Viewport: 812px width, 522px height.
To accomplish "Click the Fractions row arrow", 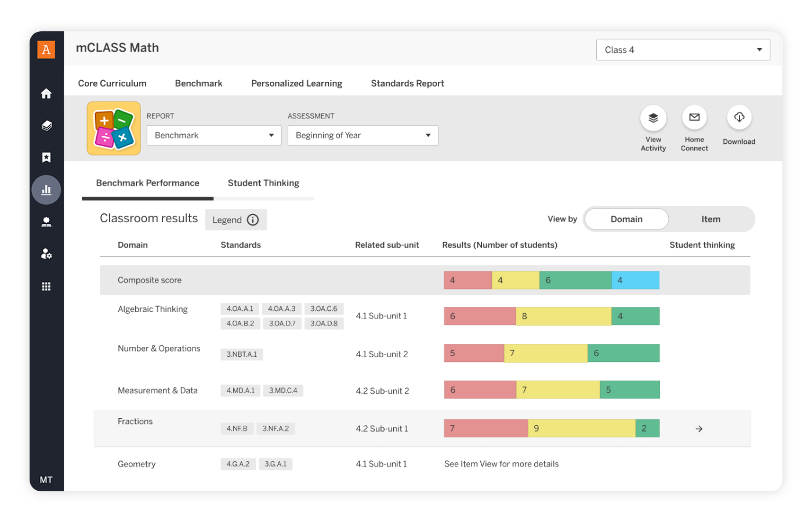I will click(x=699, y=429).
